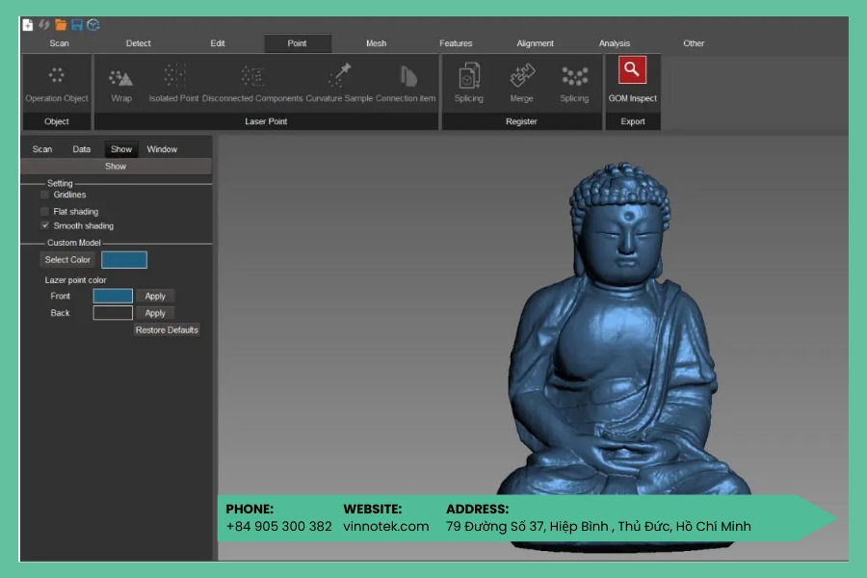The image size is (867, 578).
Task: Apply the Front laser point color
Action: [x=155, y=296]
